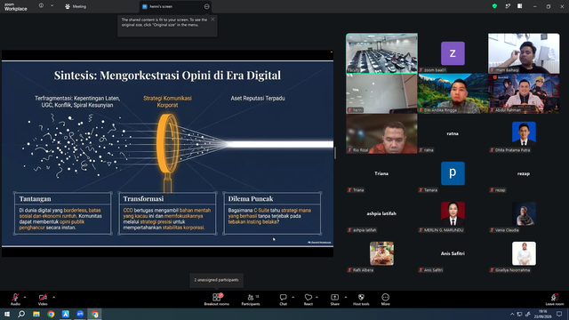Select MERLIN G. MARUNDU's tile

tap(453, 213)
